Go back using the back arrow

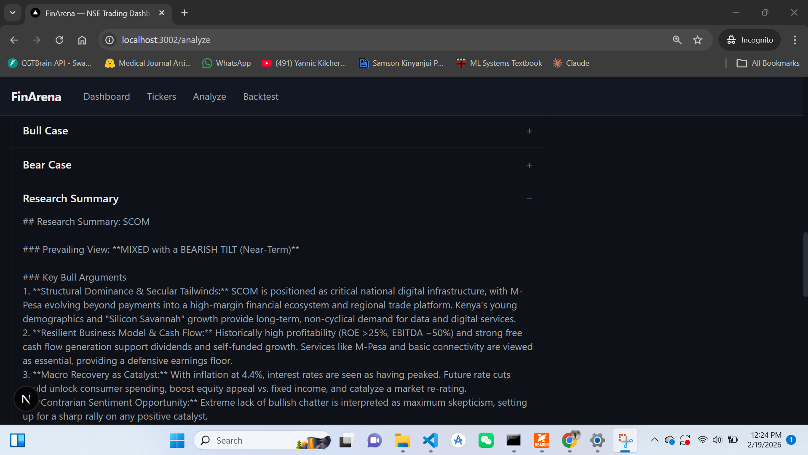click(x=14, y=40)
